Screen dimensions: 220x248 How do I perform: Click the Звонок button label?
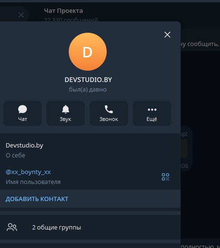pyautogui.click(x=109, y=119)
